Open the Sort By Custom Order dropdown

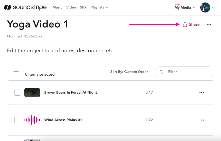[131, 72]
